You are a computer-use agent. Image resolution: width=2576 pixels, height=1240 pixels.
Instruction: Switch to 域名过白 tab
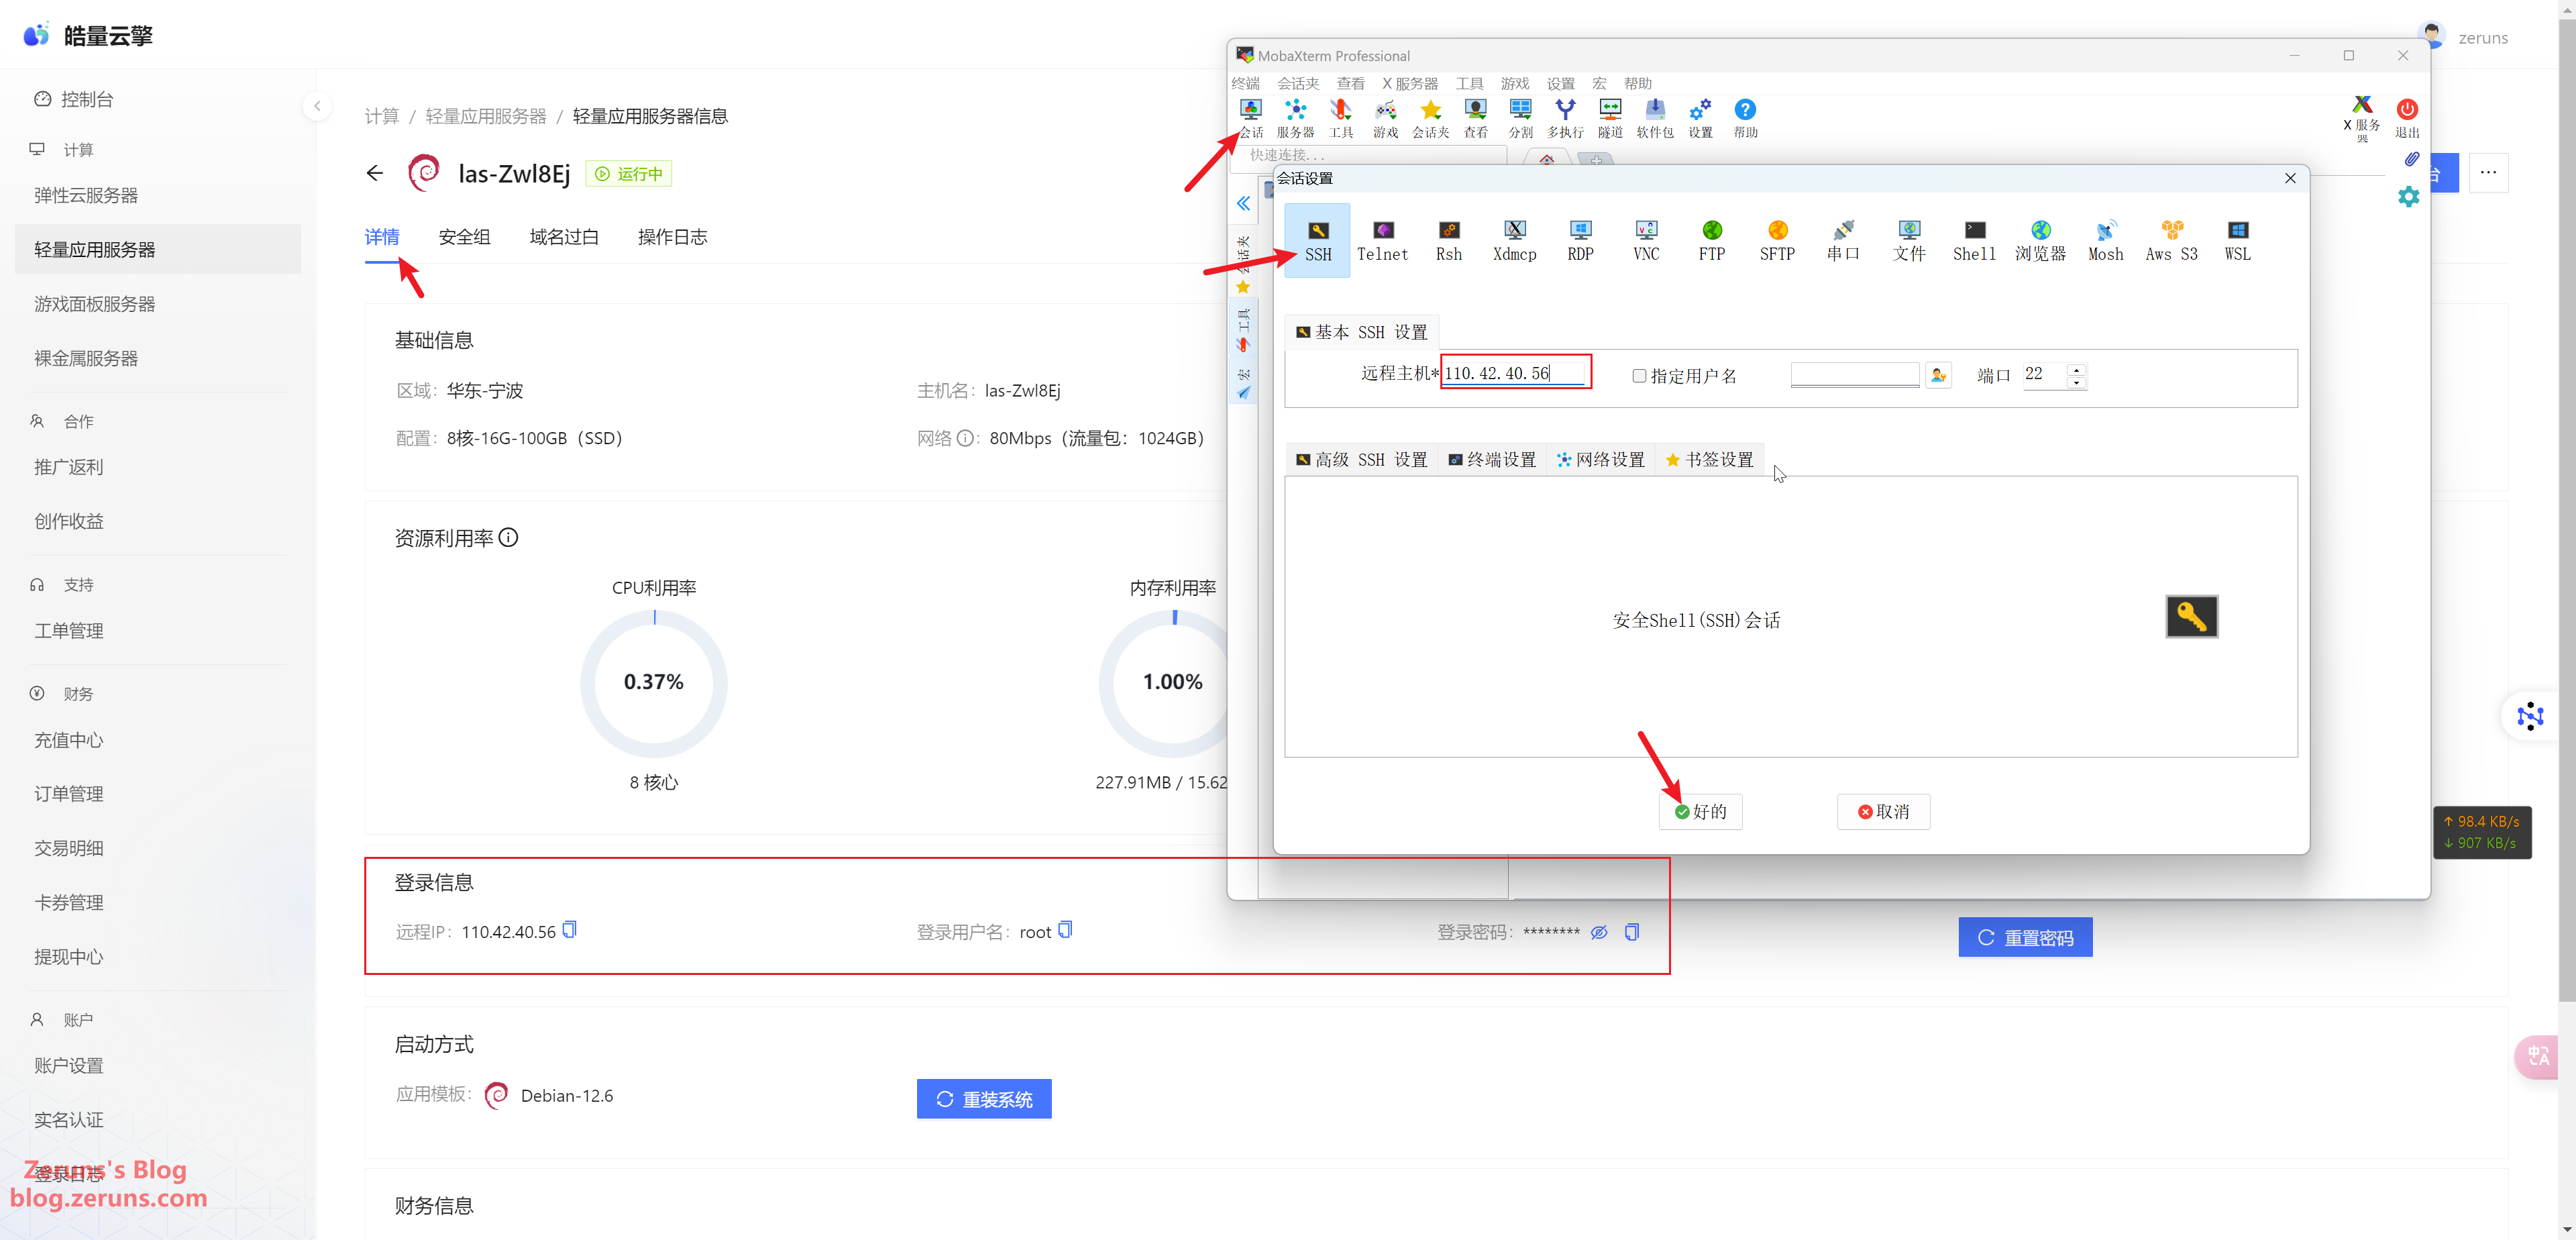tap(564, 237)
